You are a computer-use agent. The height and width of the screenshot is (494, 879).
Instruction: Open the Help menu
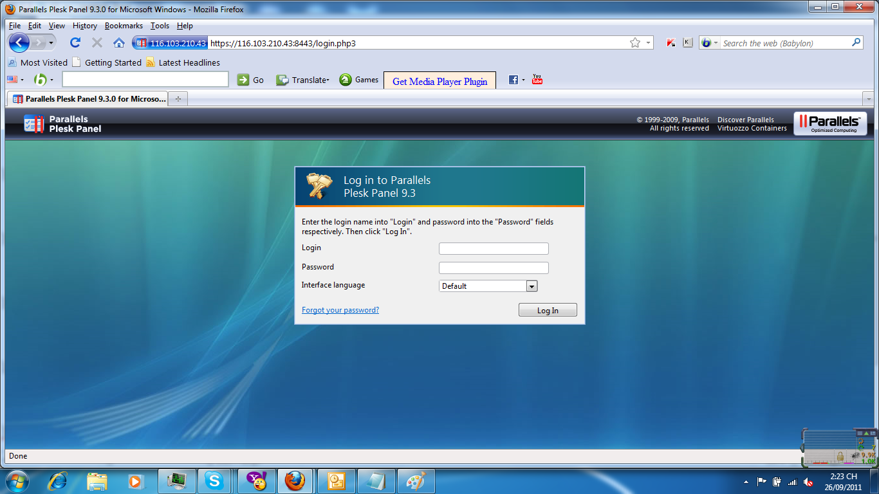tap(185, 26)
